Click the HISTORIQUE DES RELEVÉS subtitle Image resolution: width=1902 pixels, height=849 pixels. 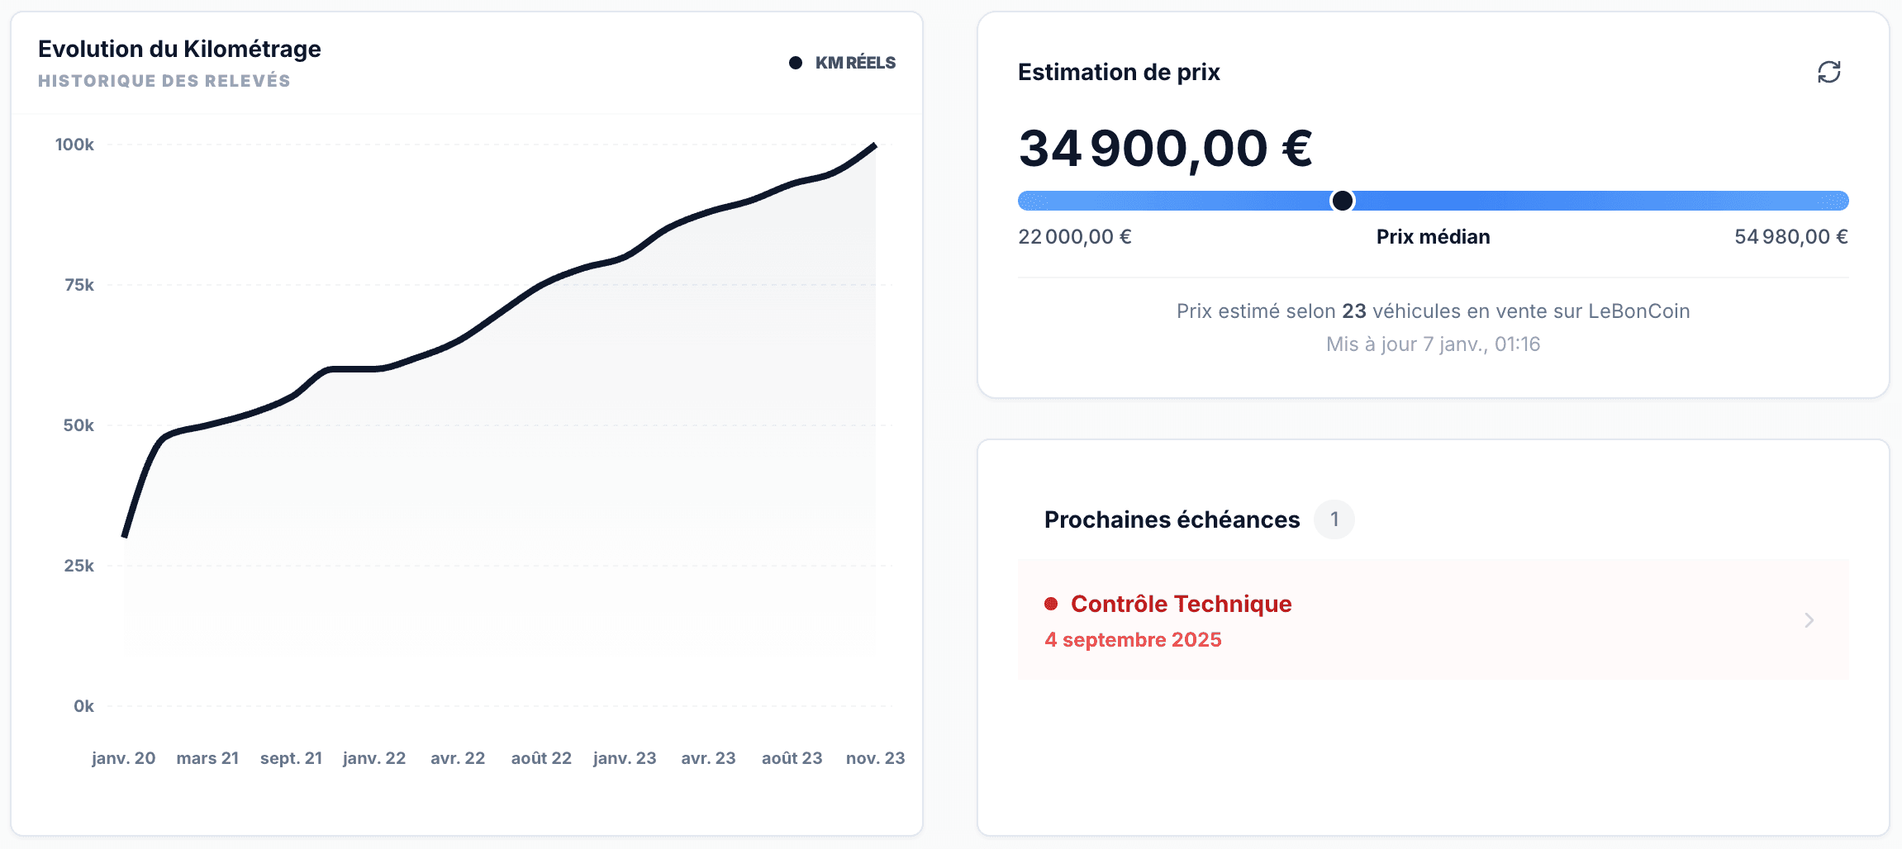(x=164, y=80)
